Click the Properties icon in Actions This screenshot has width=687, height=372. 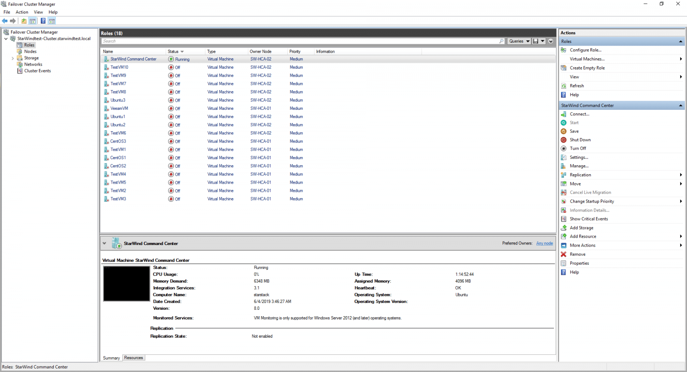click(x=564, y=263)
